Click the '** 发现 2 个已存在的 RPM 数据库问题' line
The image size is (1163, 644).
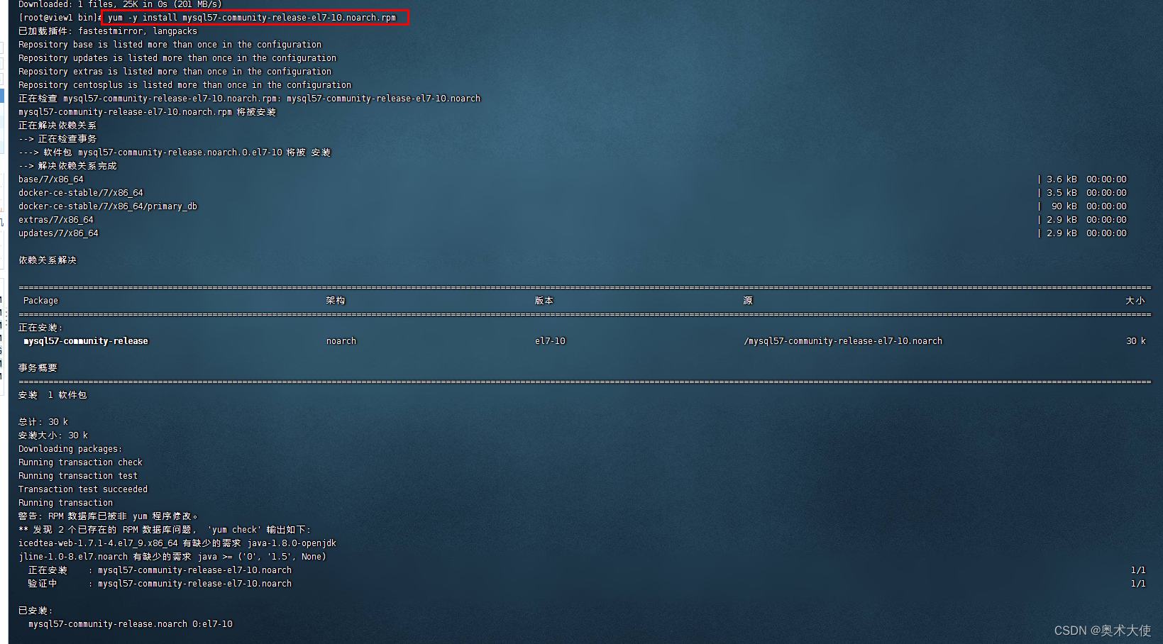165,530
